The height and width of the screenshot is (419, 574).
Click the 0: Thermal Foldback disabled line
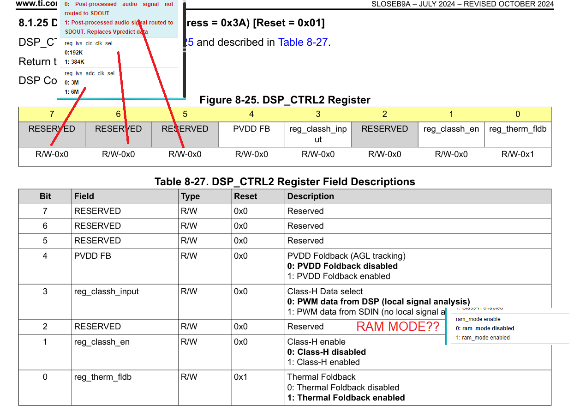[343, 388]
